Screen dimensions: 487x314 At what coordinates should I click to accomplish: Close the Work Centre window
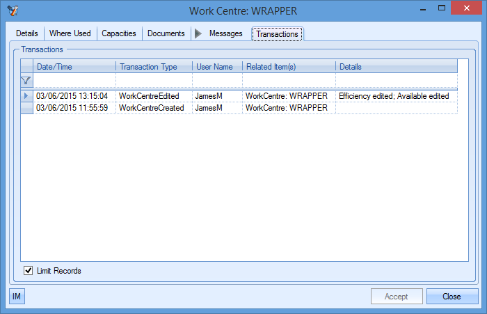(452, 297)
